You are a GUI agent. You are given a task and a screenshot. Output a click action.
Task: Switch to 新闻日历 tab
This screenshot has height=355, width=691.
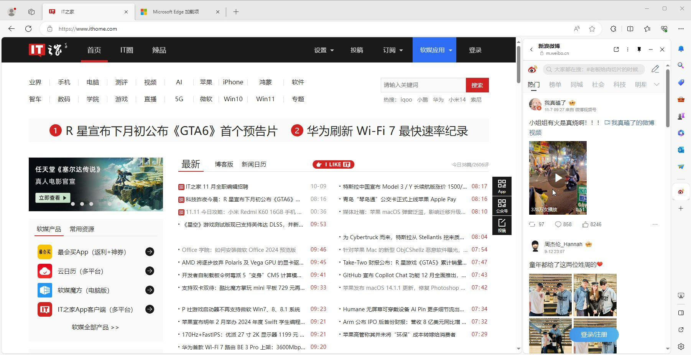254,164
